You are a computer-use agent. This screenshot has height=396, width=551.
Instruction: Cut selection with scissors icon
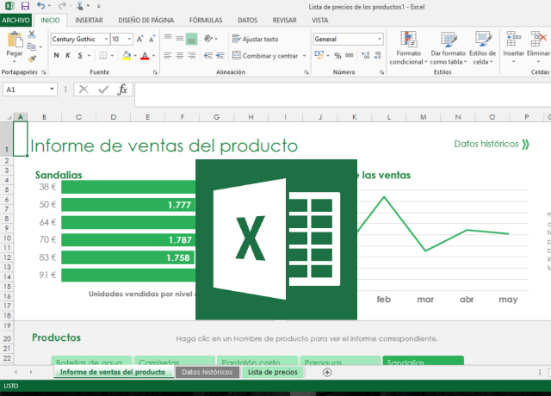pyautogui.click(x=32, y=34)
